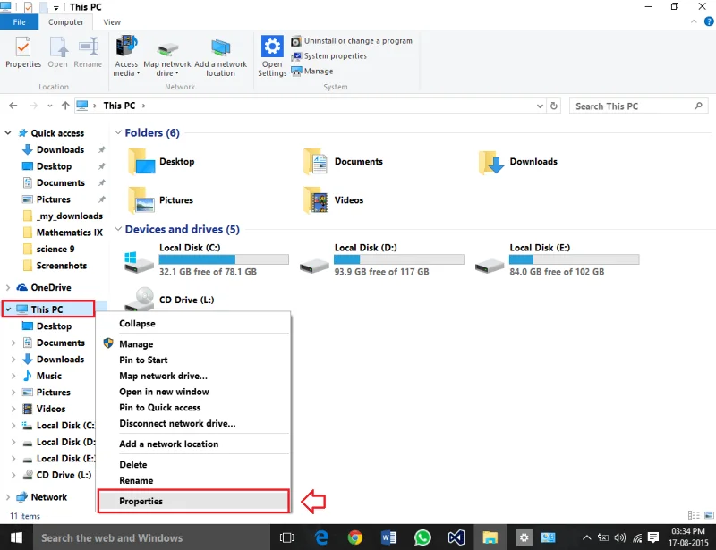Click the Windows Start button
Image resolution: width=716 pixels, height=550 pixels.
click(16, 537)
